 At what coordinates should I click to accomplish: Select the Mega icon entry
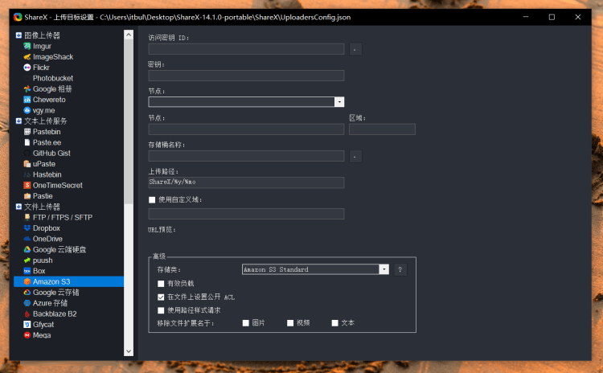click(27, 335)
